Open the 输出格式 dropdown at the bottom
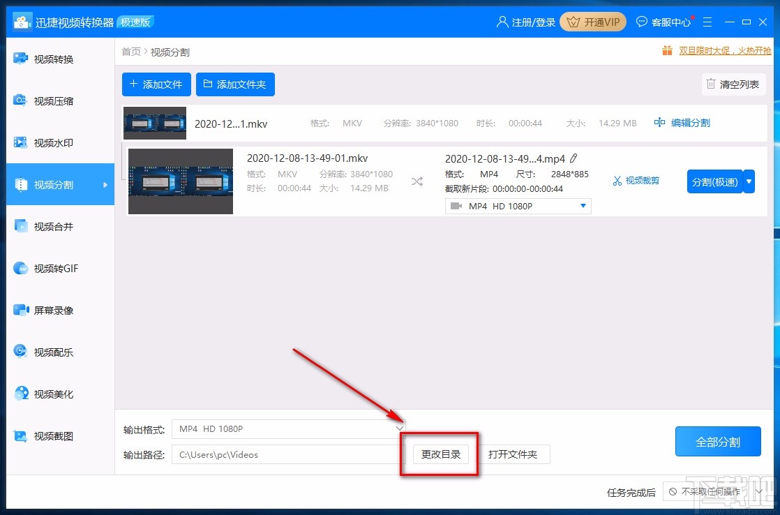Image resolution: width=780 pixels, height=515 pixels. point(398,430)
